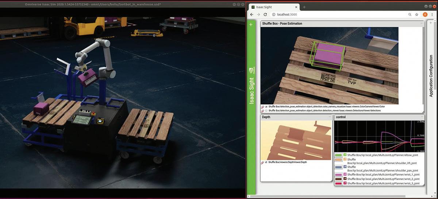Grab resize handle of Pose Estimation panel corner
Image resolution: width=438 pixels, height=199 pixels.
[423, 112]
